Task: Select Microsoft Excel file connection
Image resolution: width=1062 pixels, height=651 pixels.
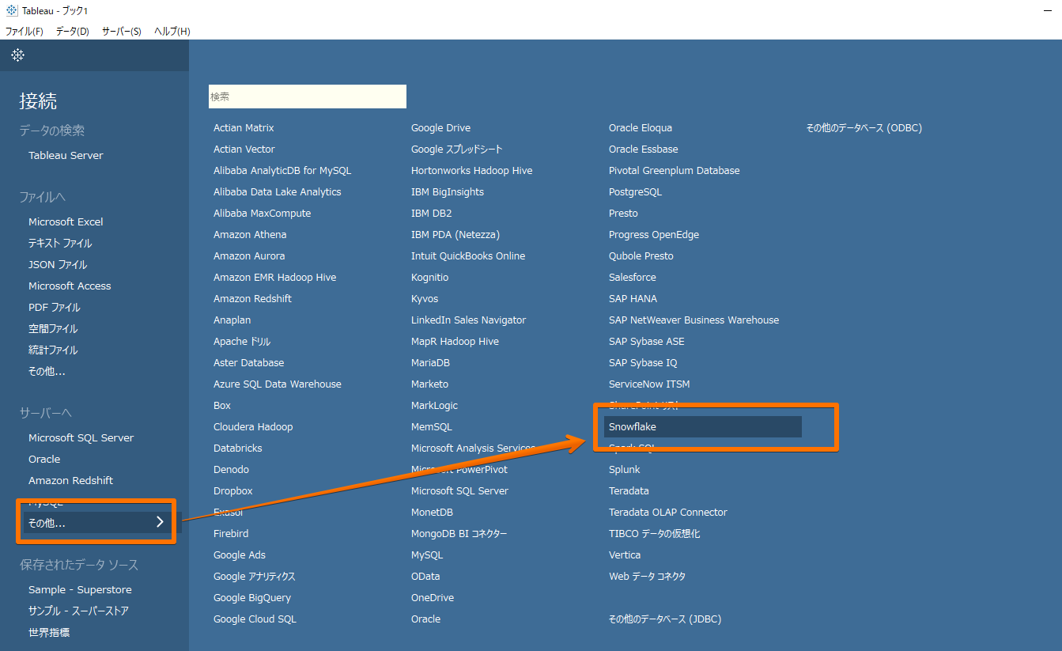Action: [x=66, y=222]
